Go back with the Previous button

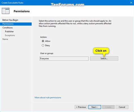[x=81, y=107]
